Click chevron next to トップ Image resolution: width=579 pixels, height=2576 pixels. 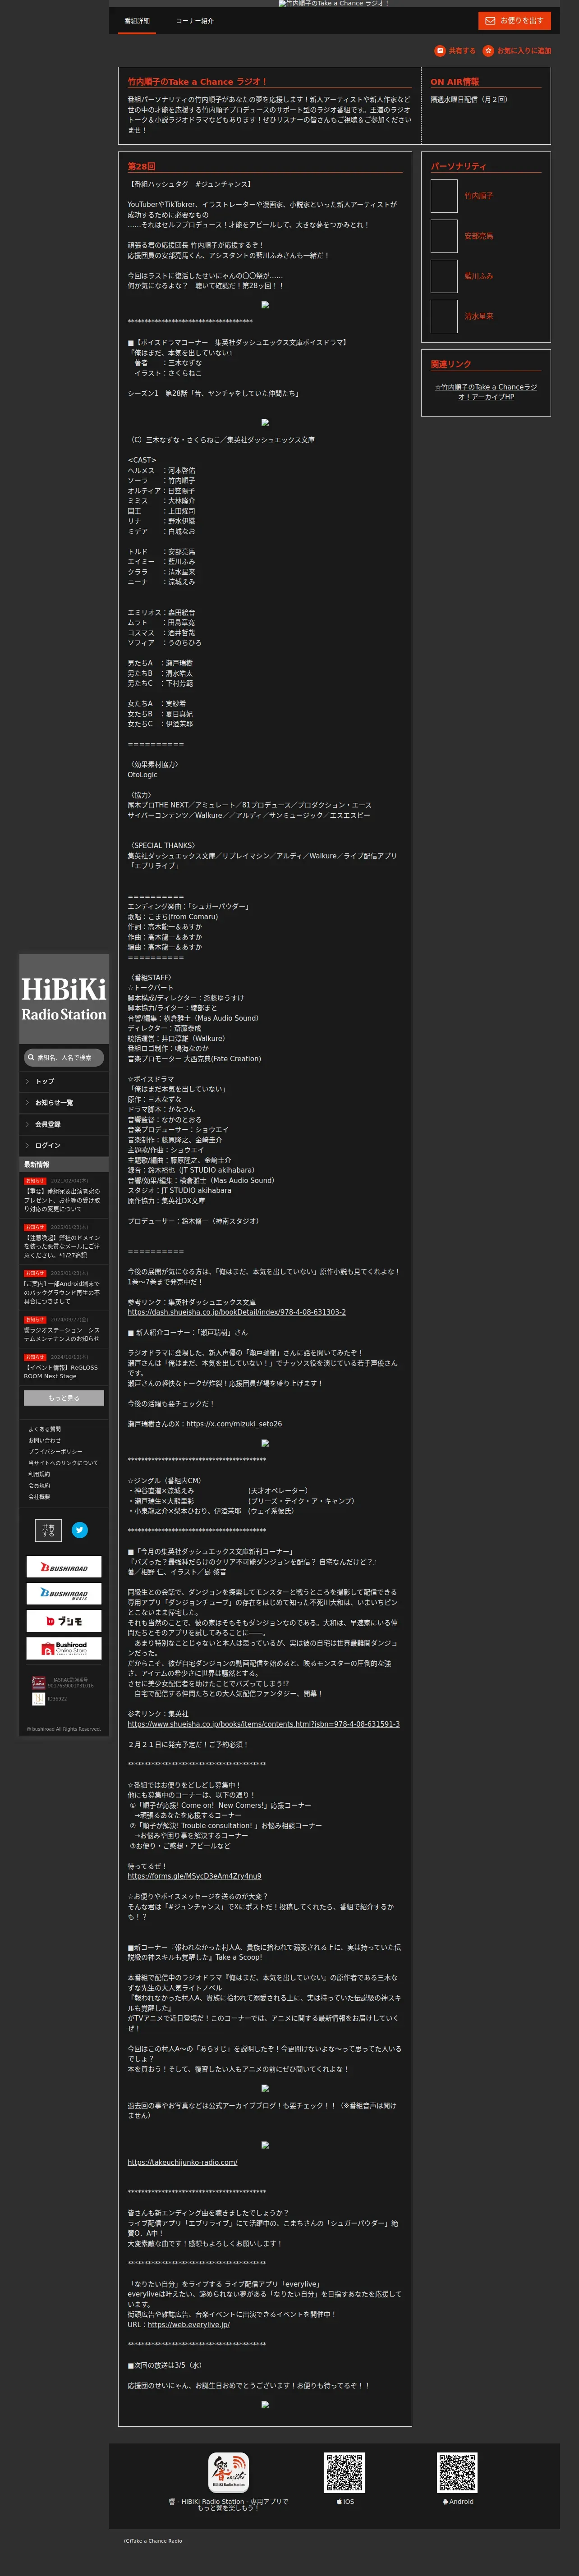[x=27, y=1081]
